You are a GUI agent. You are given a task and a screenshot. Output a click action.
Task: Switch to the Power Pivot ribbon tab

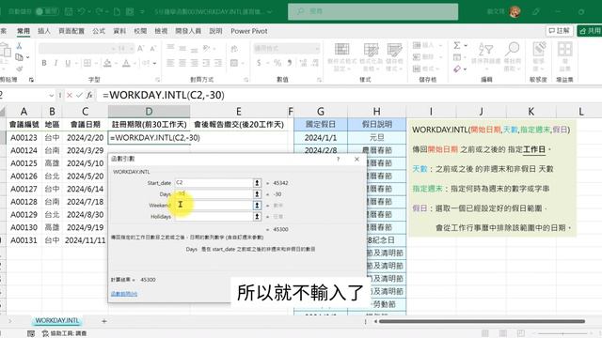click(248, 31)
